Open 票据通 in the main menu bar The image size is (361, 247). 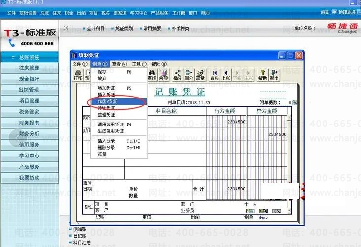(x=120, y=13)
